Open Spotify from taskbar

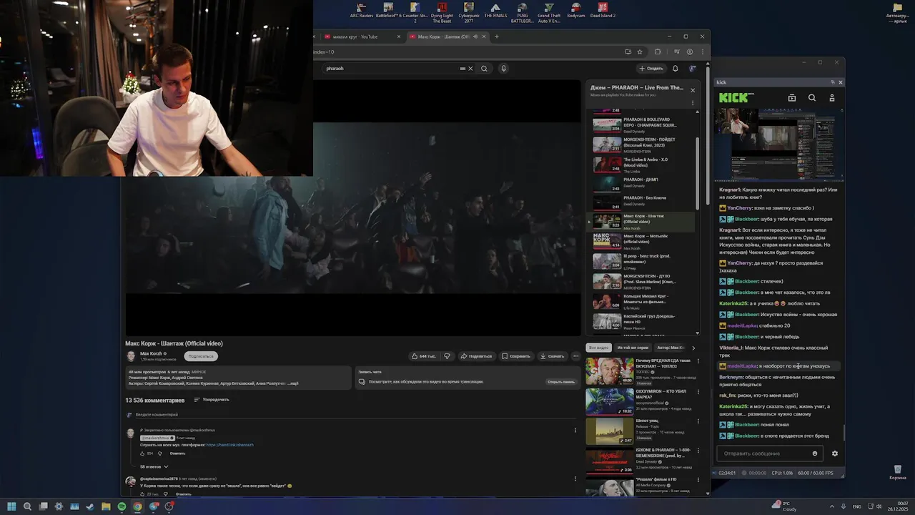pos(122,506)
